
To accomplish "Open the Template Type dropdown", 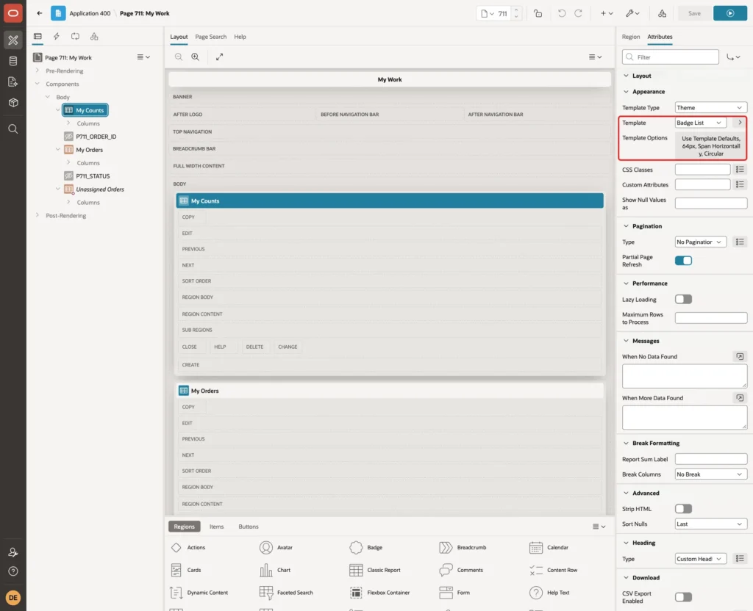I will pyautogui.click(x=711, y=107).
